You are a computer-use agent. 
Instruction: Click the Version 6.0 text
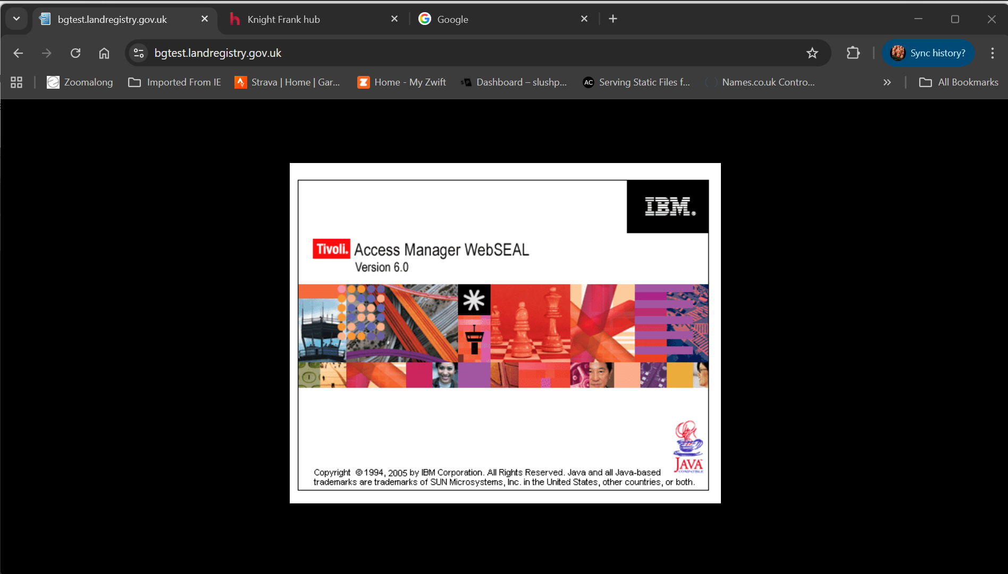(x=382, y=267)
